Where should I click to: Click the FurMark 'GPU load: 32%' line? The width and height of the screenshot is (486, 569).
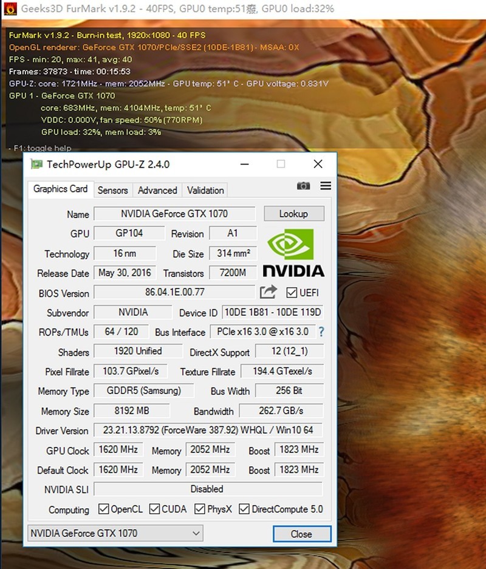101,132
